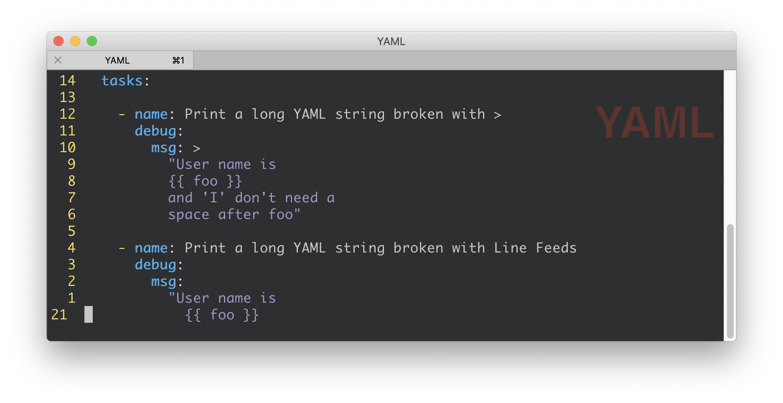
Task: Select the text Print a long YAML string broken with >
Action: 343,114
